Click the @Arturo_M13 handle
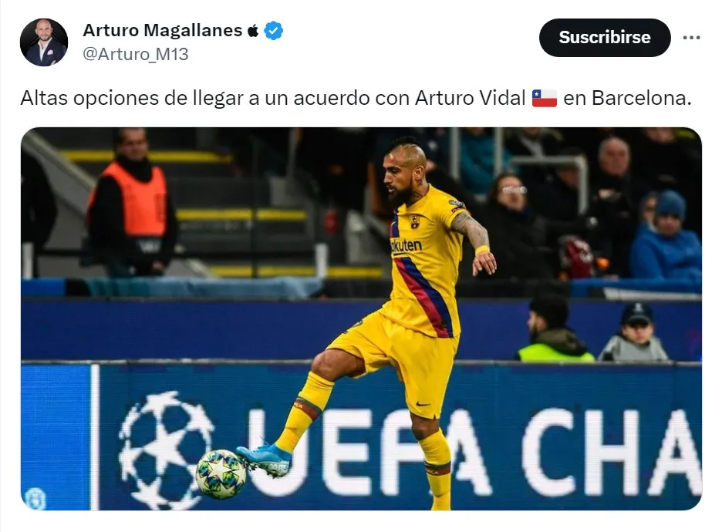722x532 pixels. click(136, 54)
